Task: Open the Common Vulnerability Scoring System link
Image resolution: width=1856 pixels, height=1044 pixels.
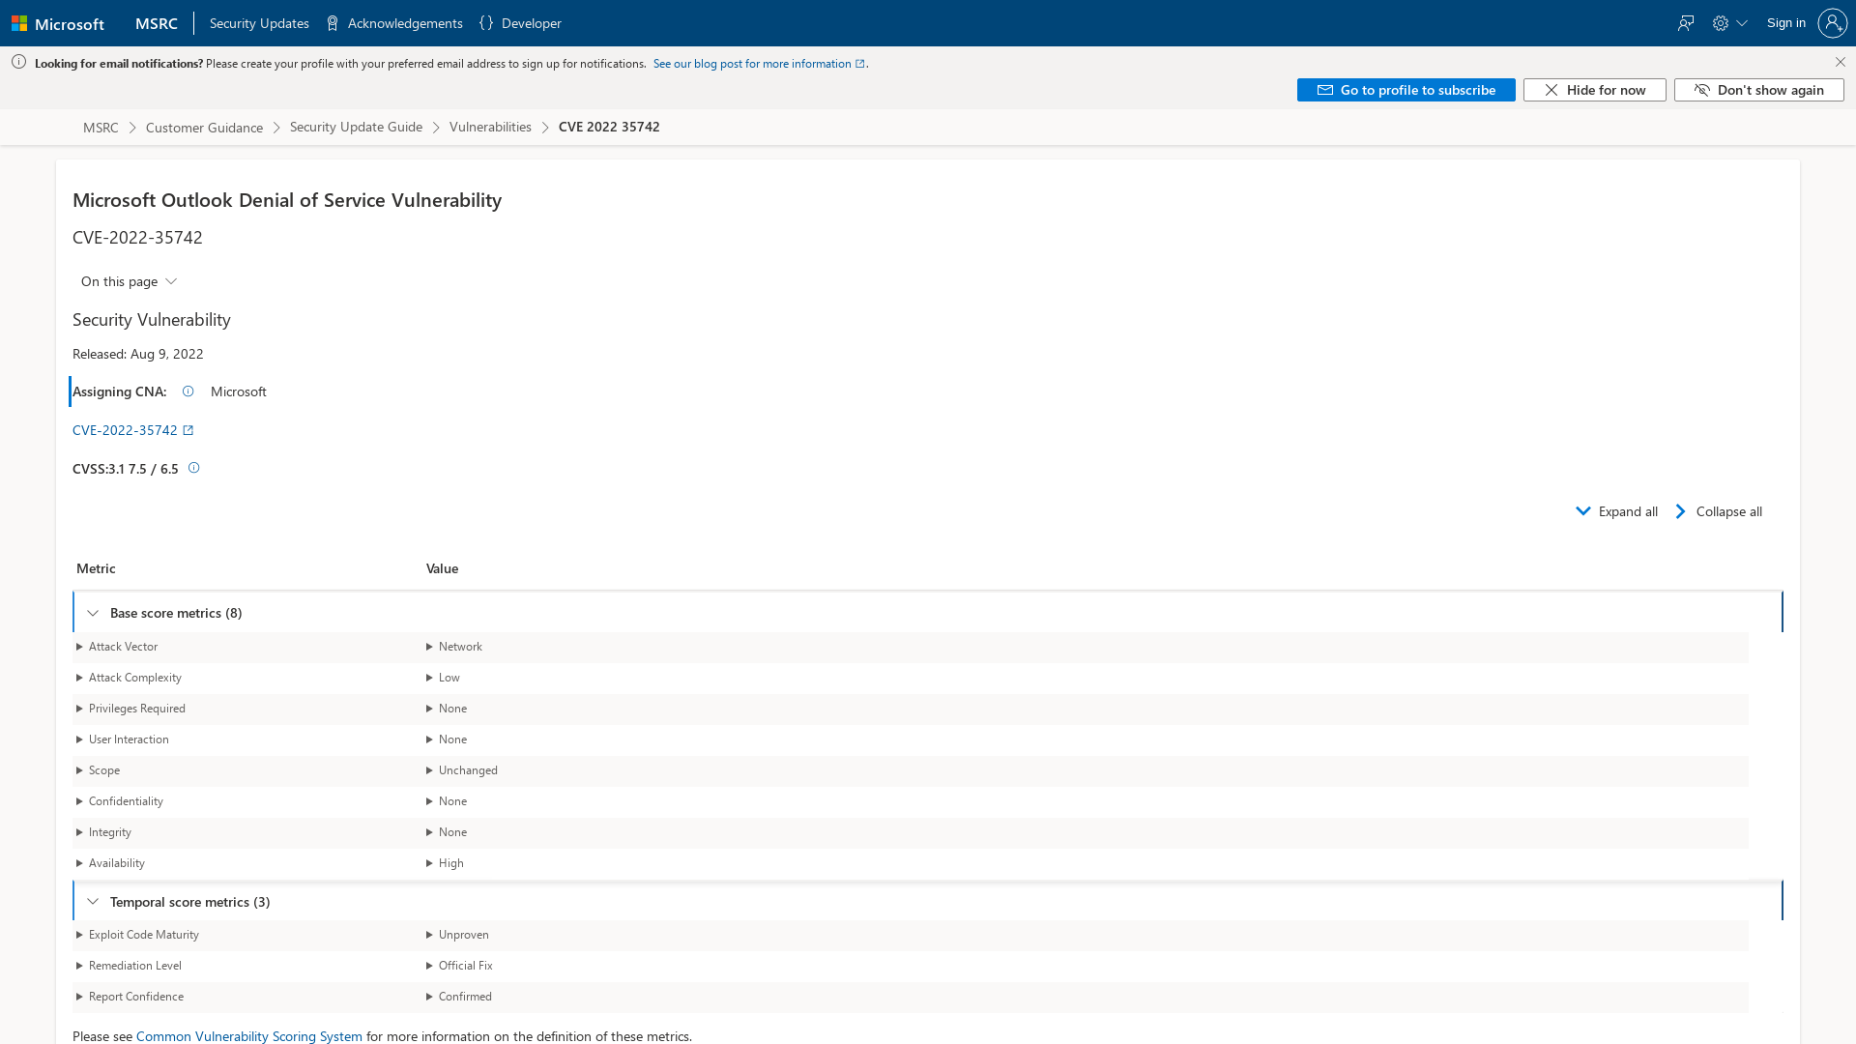Action: point(248,1035)
